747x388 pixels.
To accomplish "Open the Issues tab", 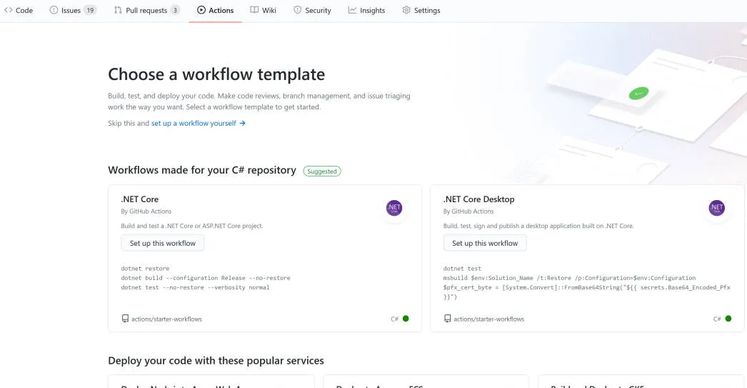I will point(73,10).
